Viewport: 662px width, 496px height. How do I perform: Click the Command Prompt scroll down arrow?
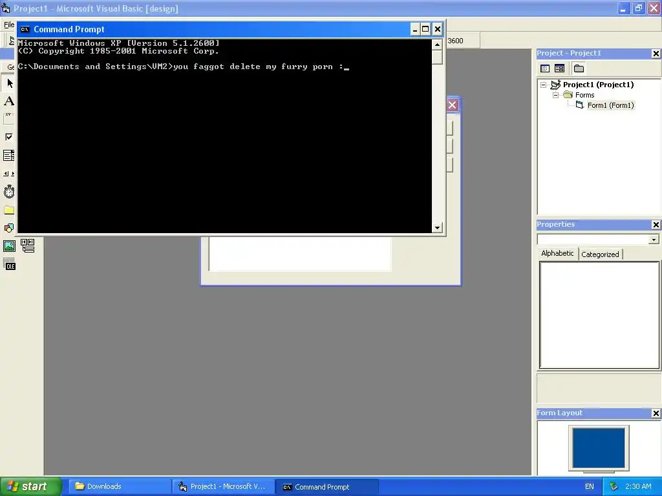[437, 228]
